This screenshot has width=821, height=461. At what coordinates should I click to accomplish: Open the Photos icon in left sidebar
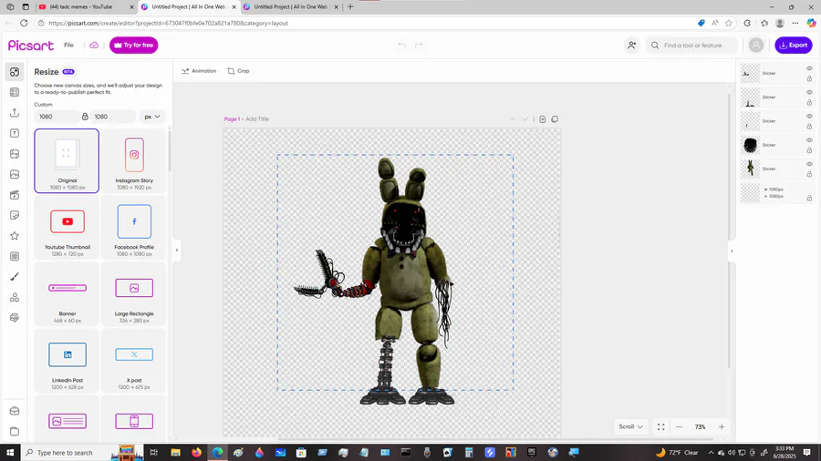pyautogui.click(x=15, y=175)
